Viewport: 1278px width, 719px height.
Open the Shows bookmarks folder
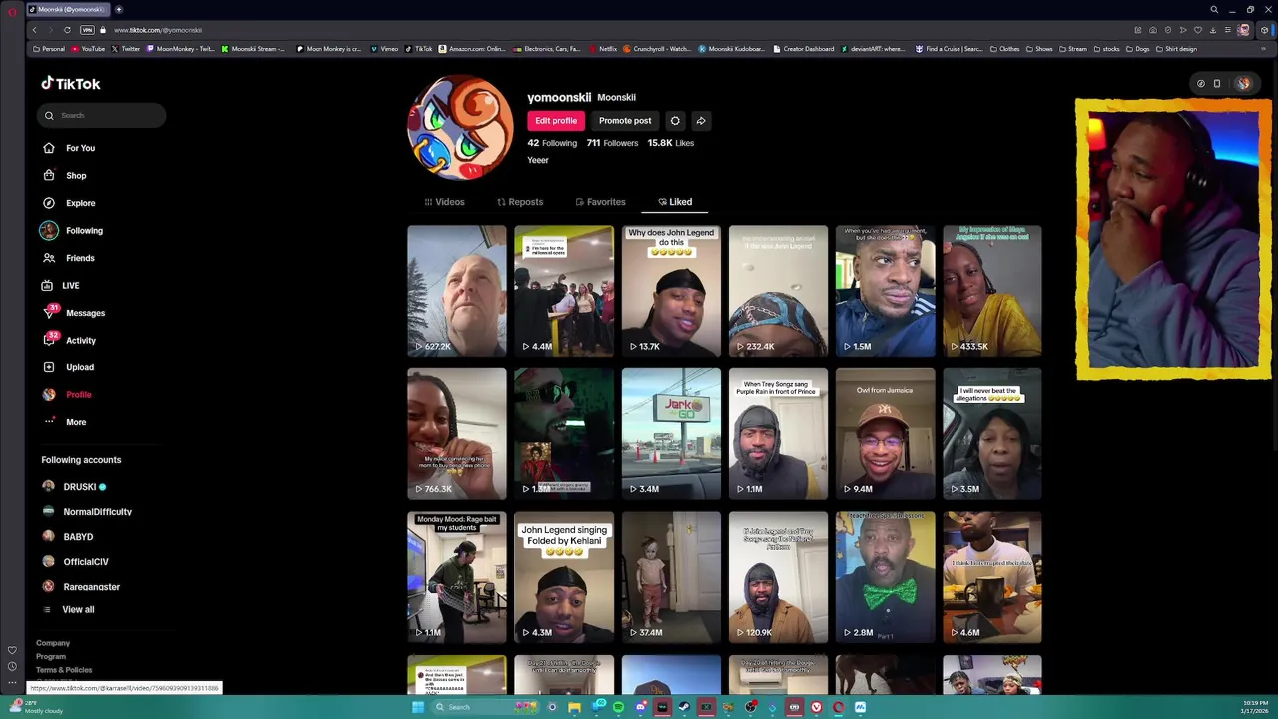(1039, 49)
